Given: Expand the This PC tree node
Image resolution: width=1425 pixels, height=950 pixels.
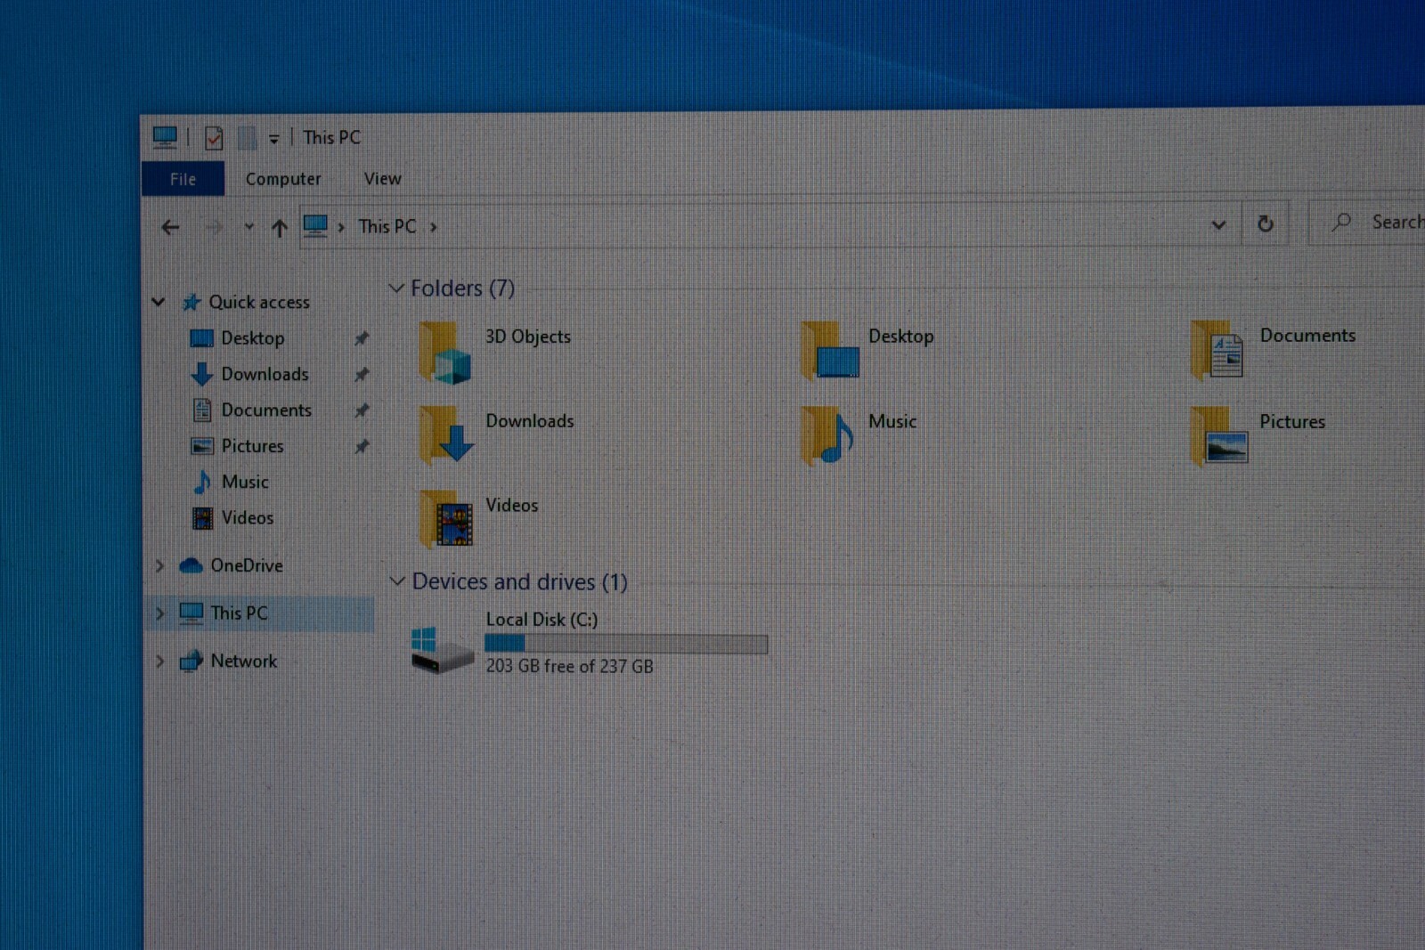Looking at the screenshot, I should pos(159,613).
